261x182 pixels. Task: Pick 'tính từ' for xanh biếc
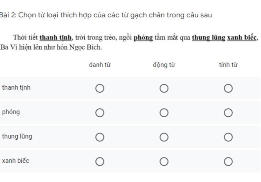point(228,162)
